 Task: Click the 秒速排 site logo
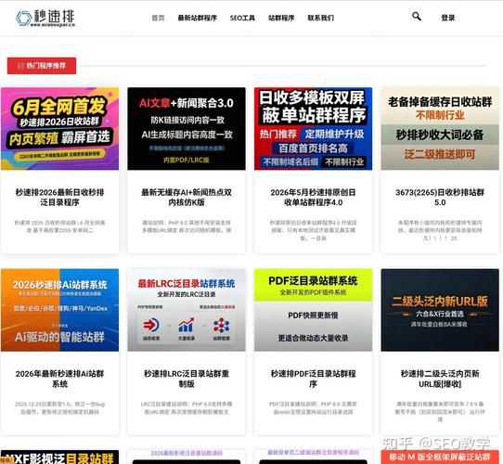tap(45, 18)
